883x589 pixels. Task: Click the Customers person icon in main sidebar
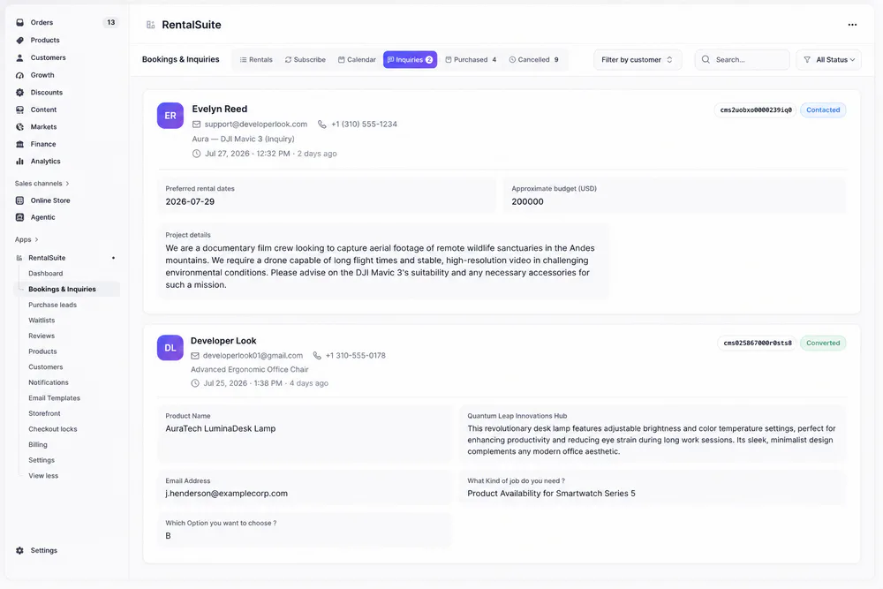(x=19, y=57)
